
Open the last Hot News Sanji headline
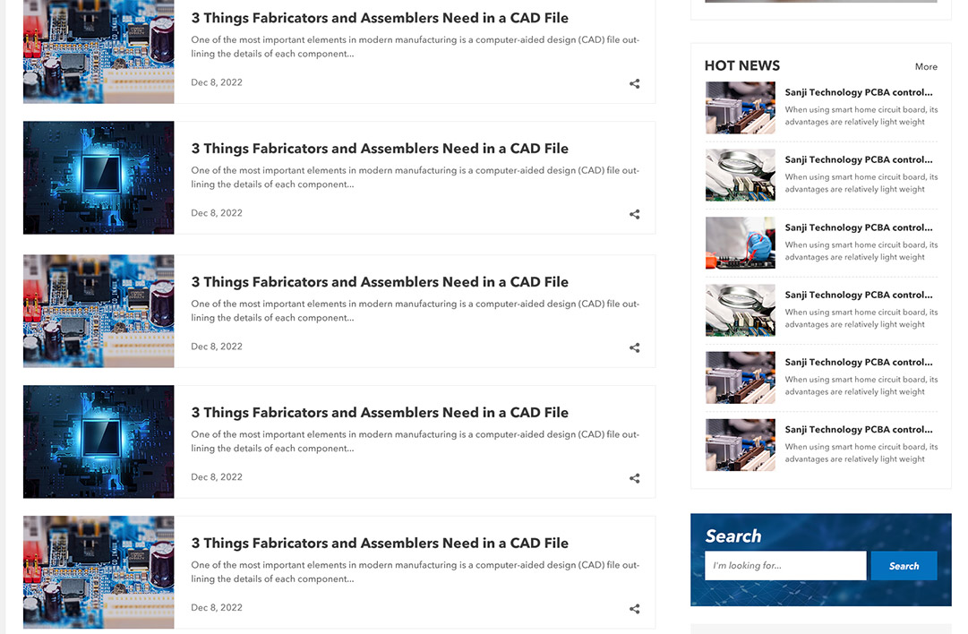click(x=858, y=430)
